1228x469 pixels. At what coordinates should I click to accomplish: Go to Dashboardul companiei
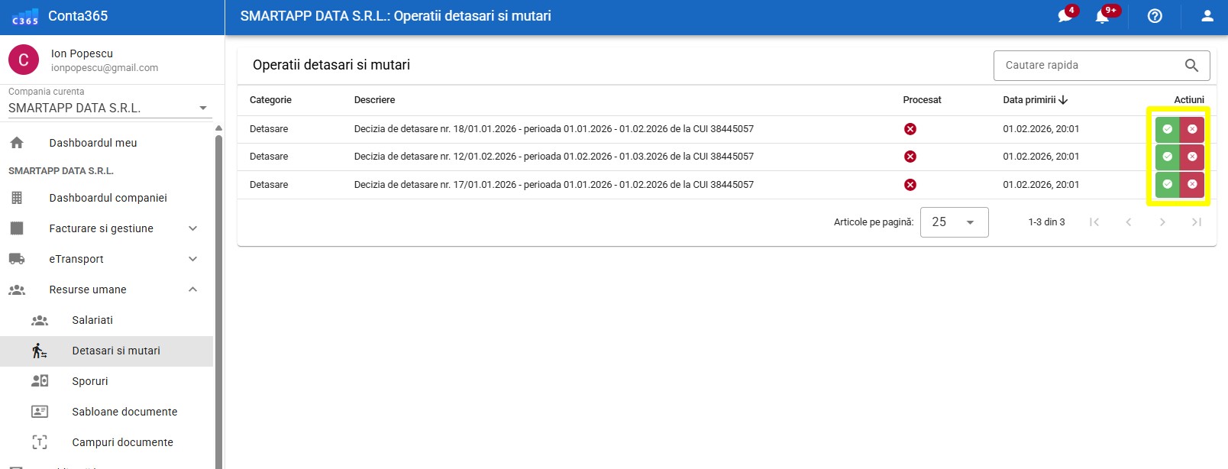pyautogui.click(x=108, y=198)
